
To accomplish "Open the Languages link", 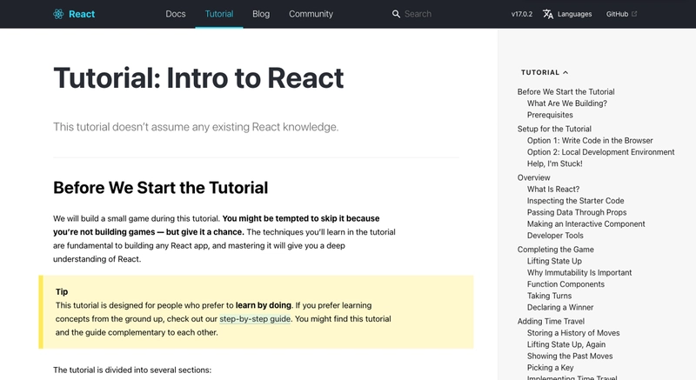I will click(x=574, y=14).
